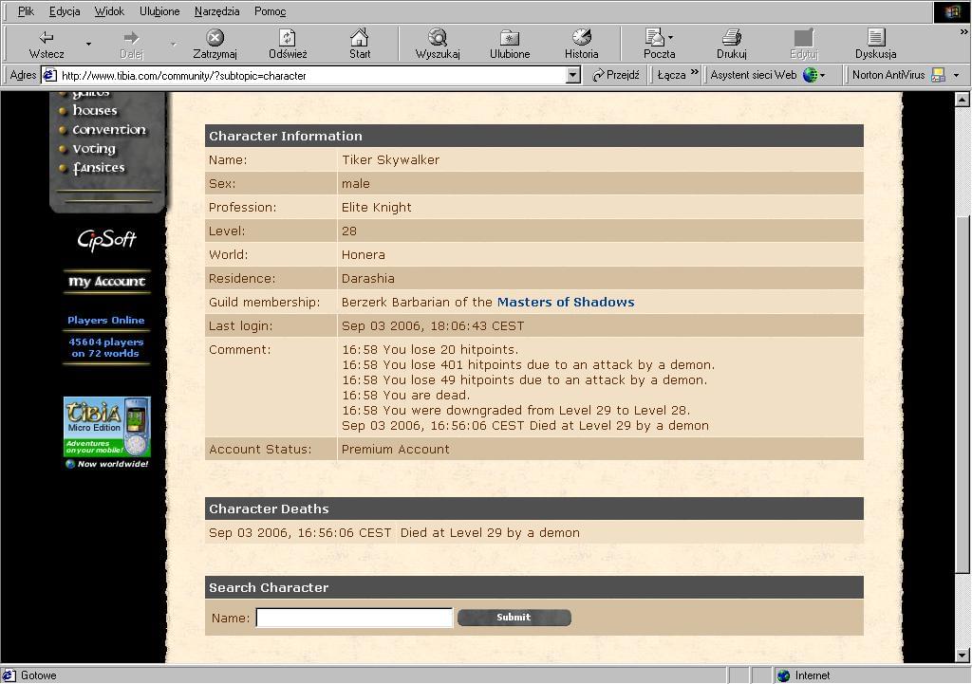Select the residence value Darashia

tap(367, 278)
